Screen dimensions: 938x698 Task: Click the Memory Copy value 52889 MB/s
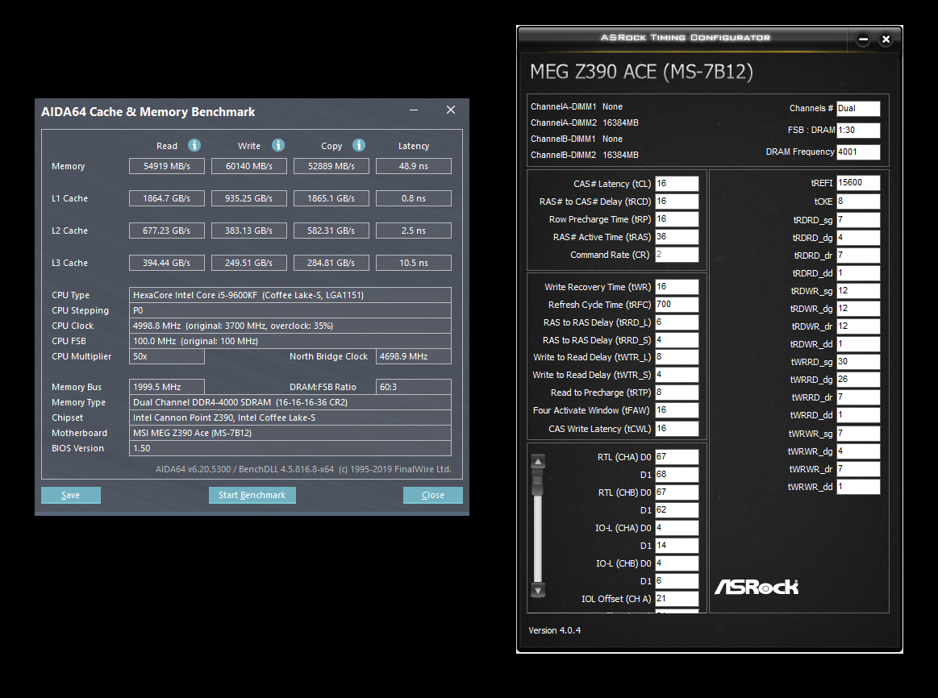tap(331, 166)
